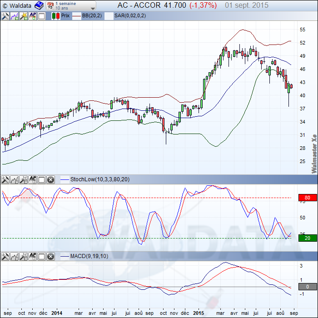Click magic wand icon in MACD panel
The image size is (318, 318).
tap(23, 257)
